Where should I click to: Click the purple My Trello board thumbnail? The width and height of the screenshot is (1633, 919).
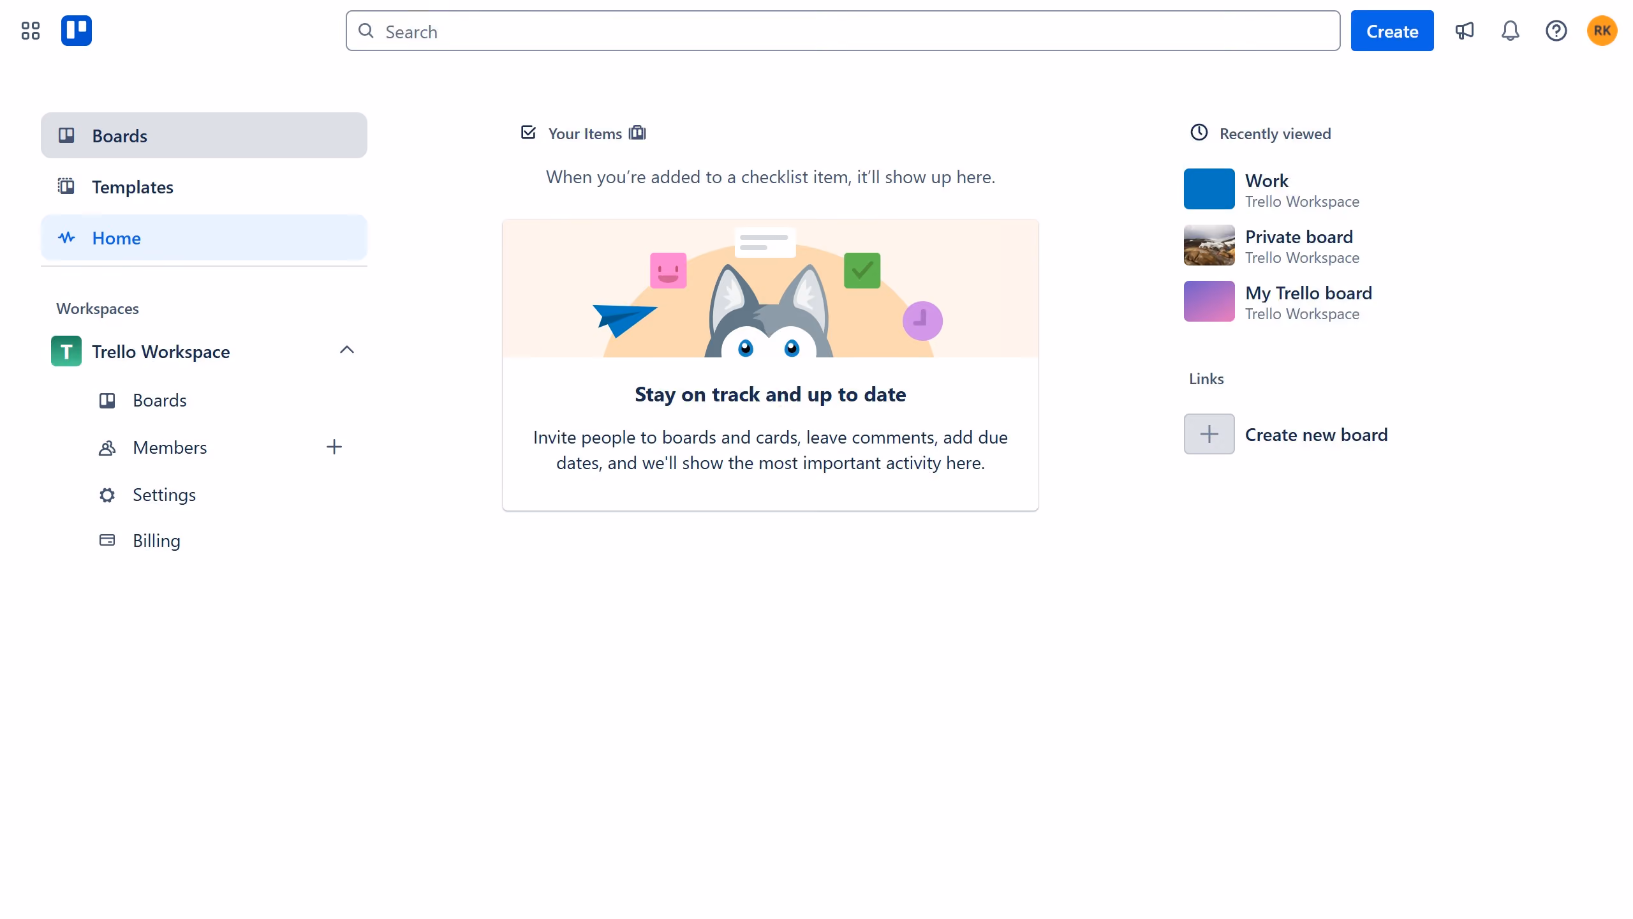click(x=1209, y=301)
